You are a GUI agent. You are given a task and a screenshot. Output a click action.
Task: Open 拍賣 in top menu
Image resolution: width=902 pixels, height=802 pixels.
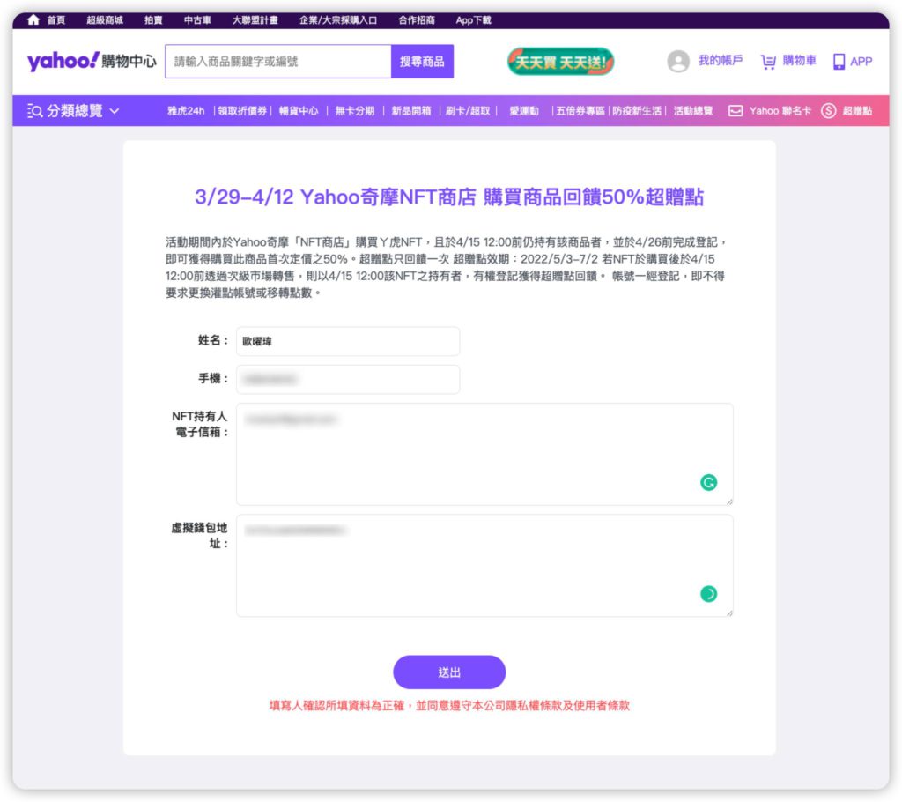tap(153, 20)
